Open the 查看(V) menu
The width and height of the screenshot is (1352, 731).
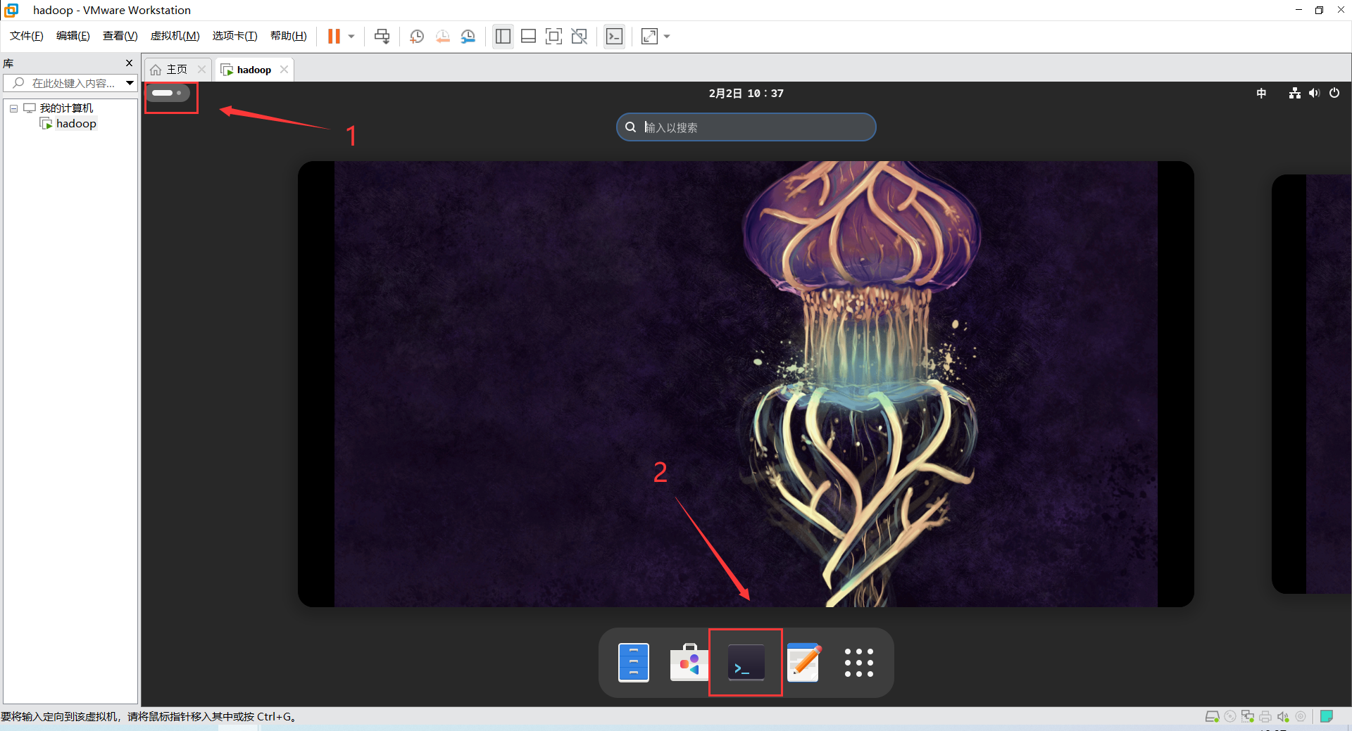coord(120,36)
